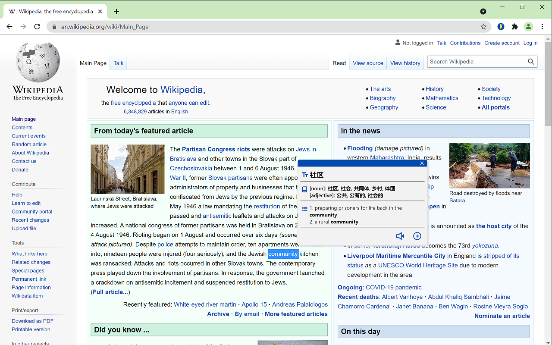Click the Log in link
The width and height of the screenshot is (552, 345).
click(x=530, y=43)
